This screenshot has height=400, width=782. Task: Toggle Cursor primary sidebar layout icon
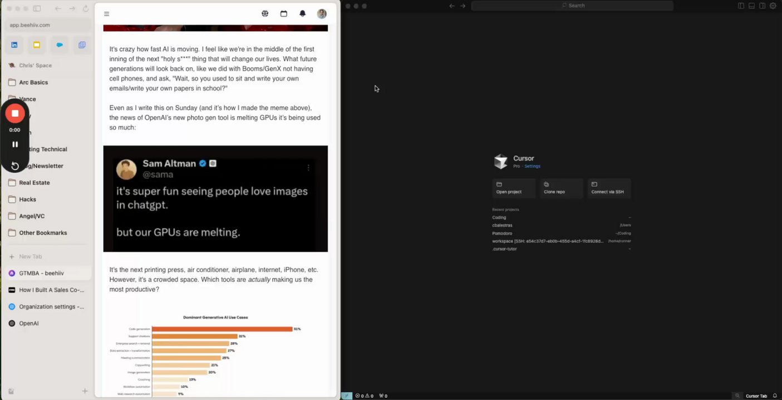tap(741, 6)
